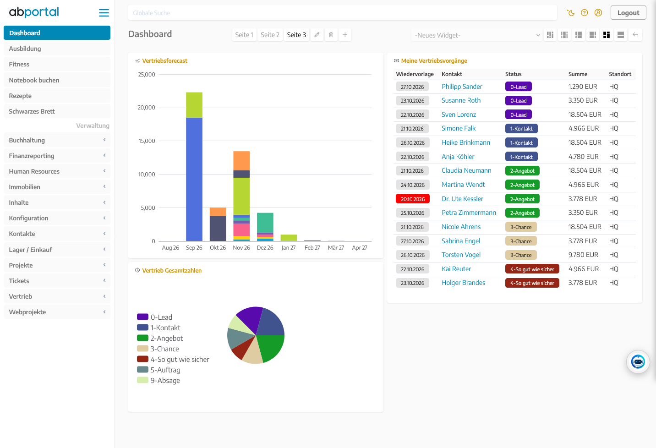Image resolution: width=656 pixels, height=448 pixels.
Task: Click the pencil edit page icon
Action: coord(317,35)
